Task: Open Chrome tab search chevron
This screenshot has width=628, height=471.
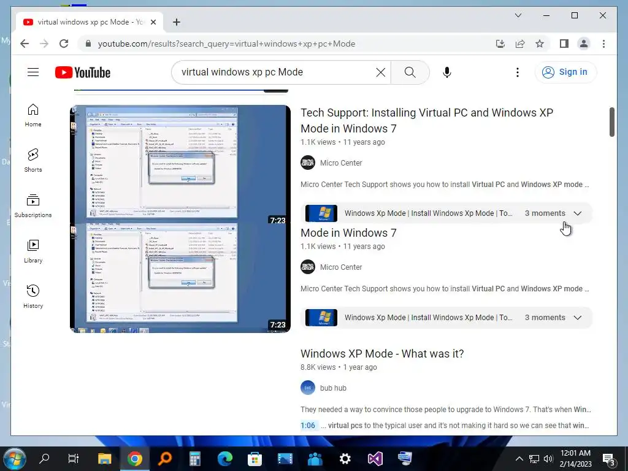Action: pos(518,15)
